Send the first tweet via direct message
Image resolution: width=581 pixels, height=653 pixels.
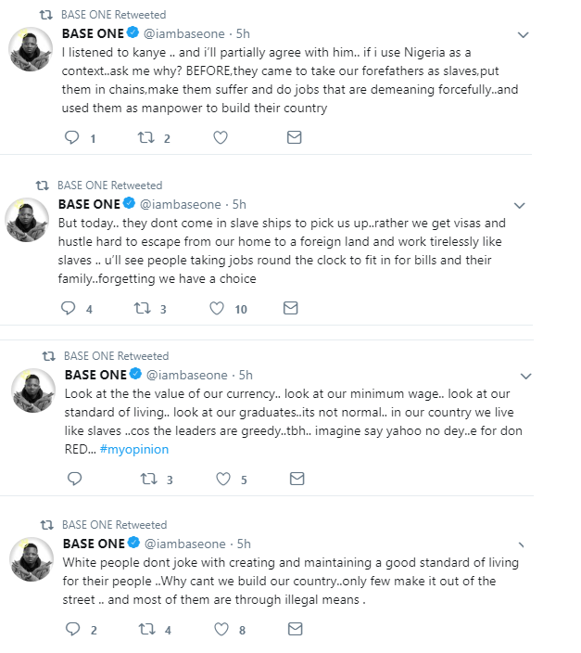pos(295,137)
